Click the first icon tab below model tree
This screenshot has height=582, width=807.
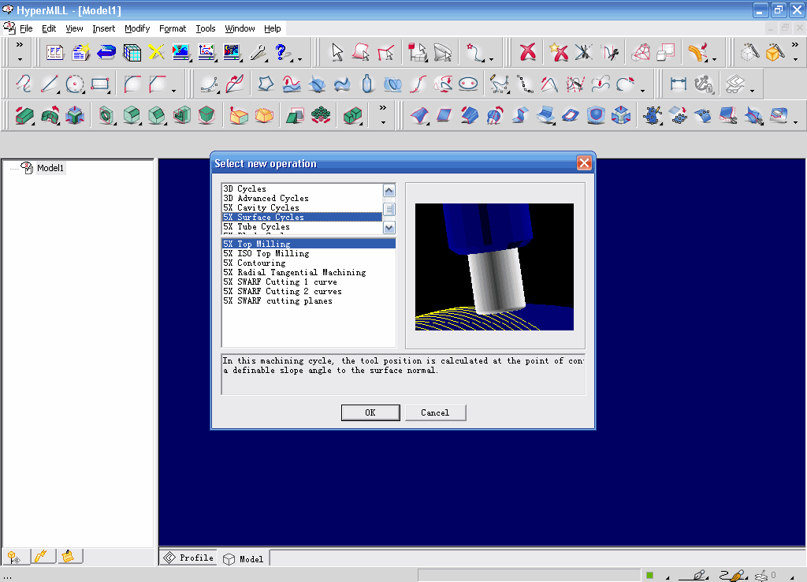pyautogui.click(x=14, y=557)
